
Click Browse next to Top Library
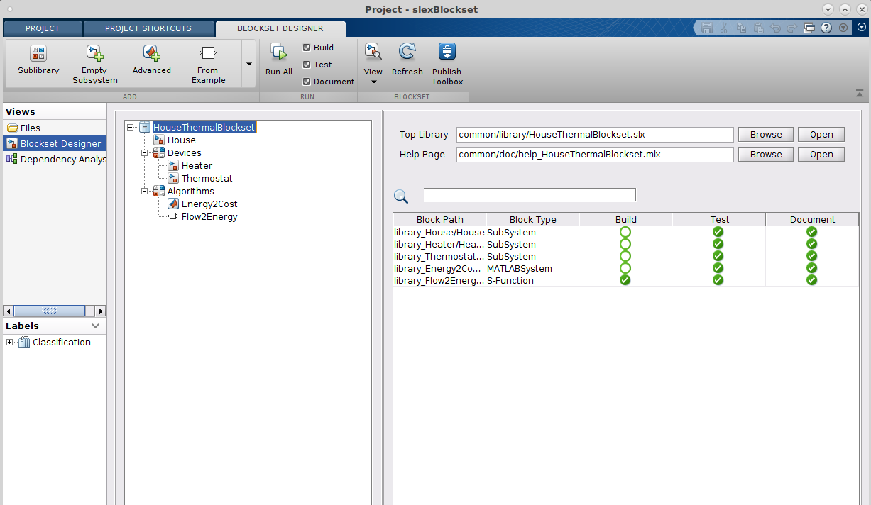tap(765, 135)
